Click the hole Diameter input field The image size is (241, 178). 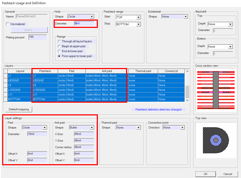click(x=84, y=23)
